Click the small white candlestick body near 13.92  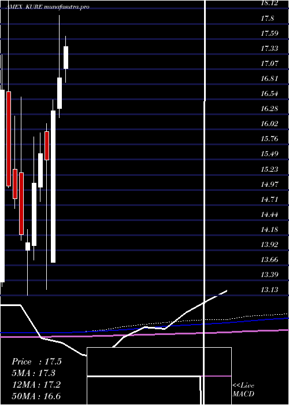28,246
